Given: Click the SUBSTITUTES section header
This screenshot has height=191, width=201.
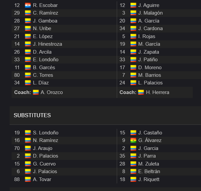Looking at the screenshot, I should [32, 115].
